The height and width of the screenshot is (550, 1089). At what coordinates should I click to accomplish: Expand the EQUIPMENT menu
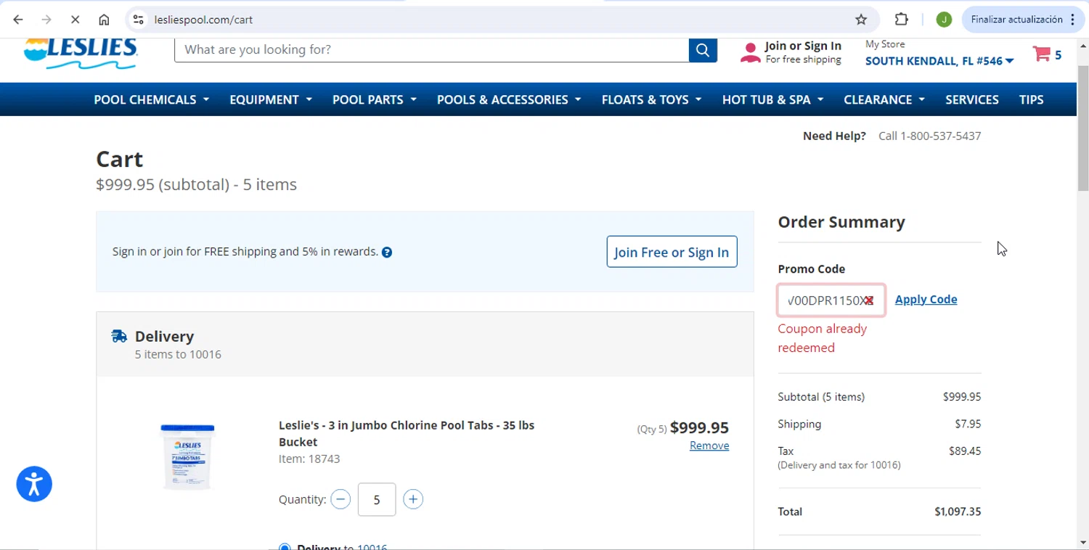pos(271,99)
